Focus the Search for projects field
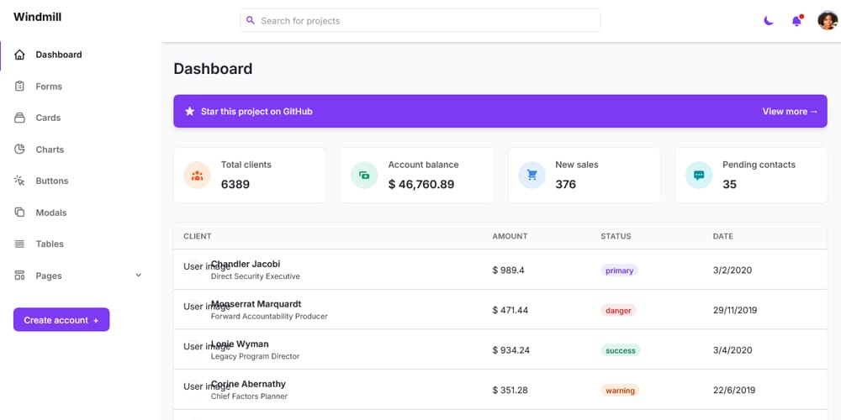This screenshot has width=841, height=420. (420, 20)
